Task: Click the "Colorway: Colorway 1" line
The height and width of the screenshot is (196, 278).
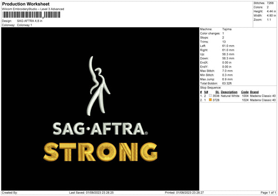Action: tap(17, 25)
